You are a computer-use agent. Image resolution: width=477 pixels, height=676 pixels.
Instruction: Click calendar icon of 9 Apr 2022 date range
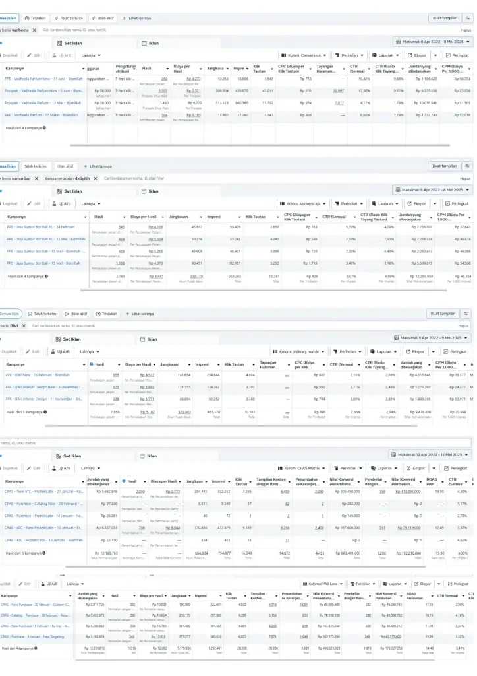click(397, 338)
